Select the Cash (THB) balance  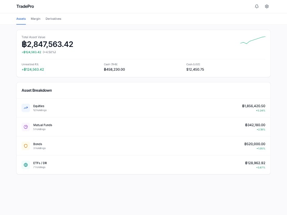point(114,69)
